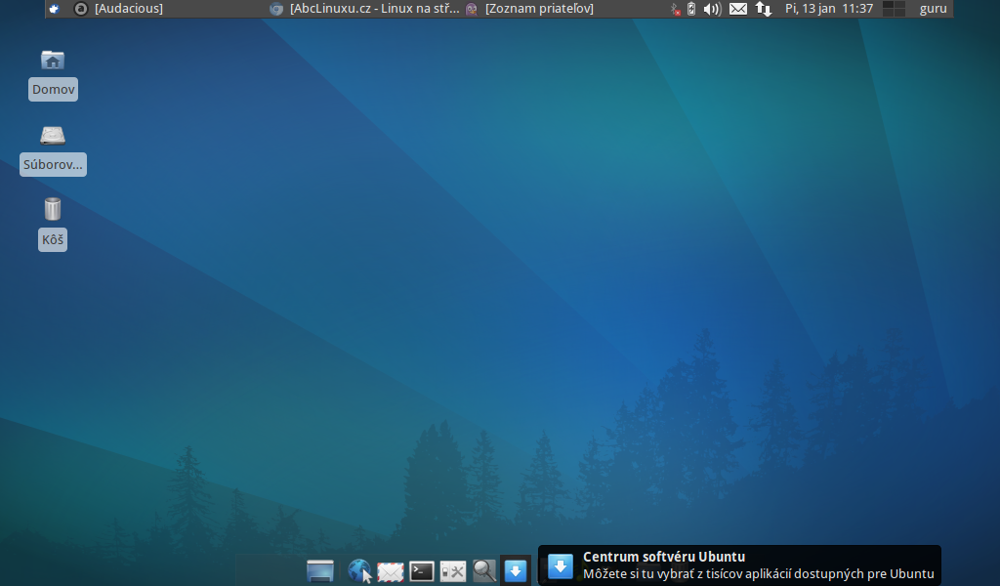
Task: Click the Audacious icon beside its panel title
Action: point(81,8)
